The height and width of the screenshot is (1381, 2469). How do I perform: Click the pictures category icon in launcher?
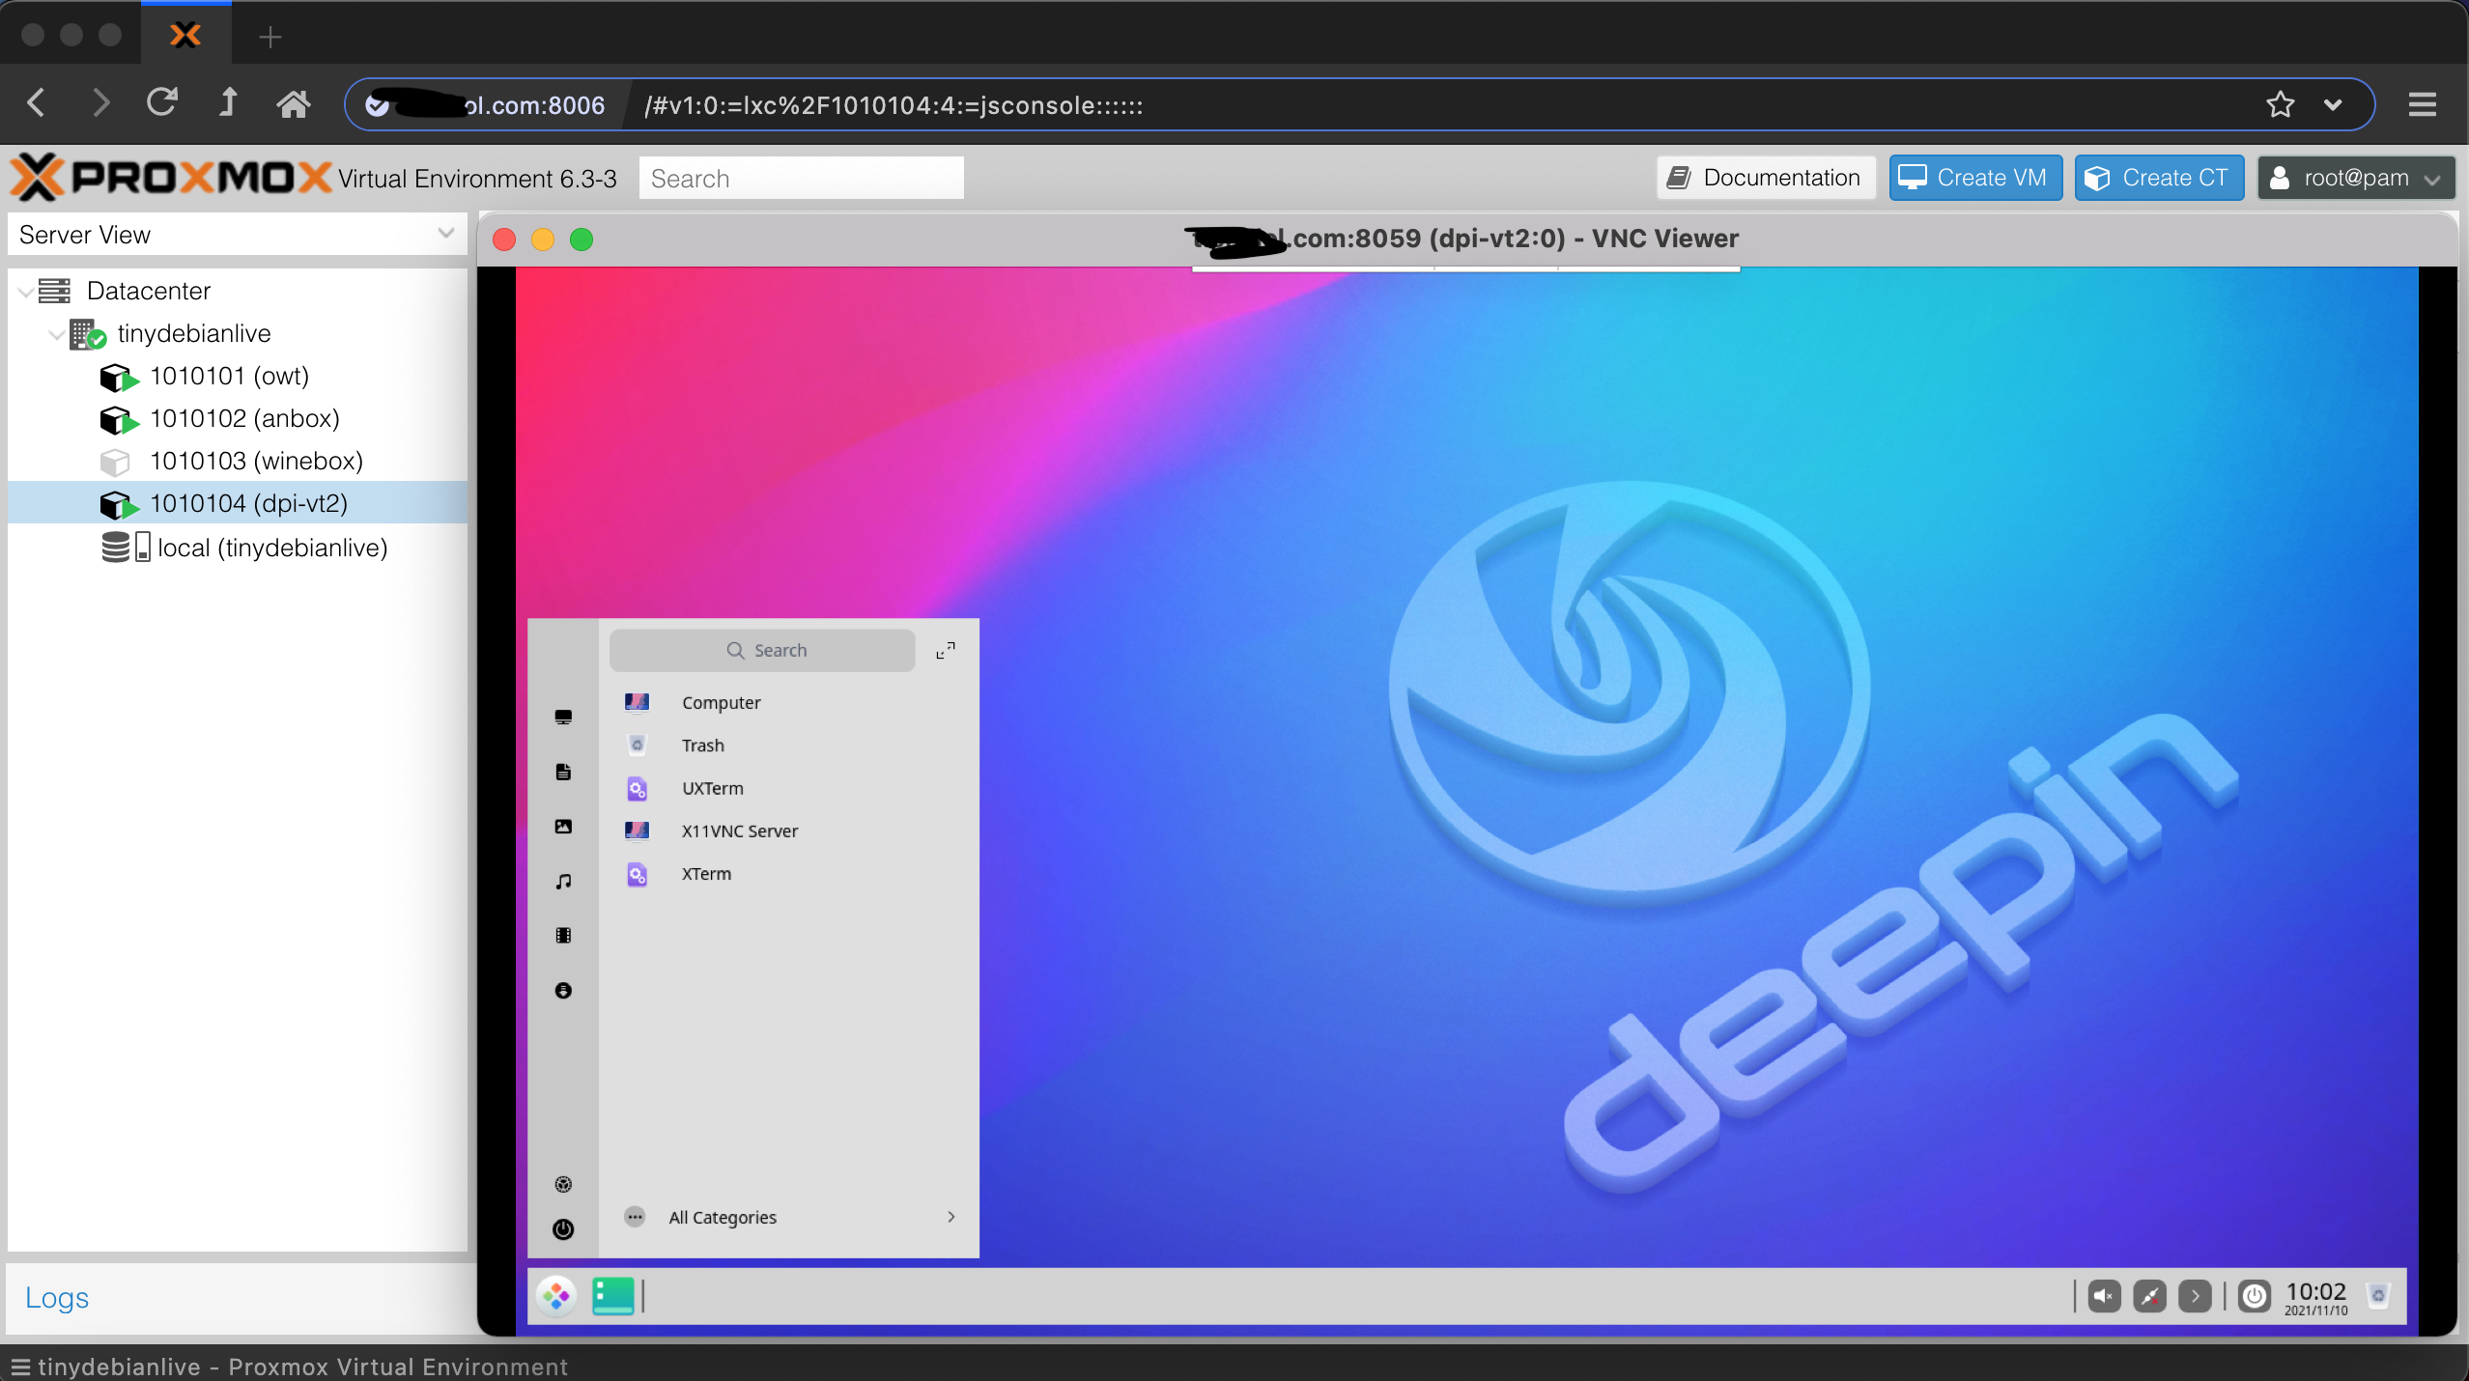(563, 827)
